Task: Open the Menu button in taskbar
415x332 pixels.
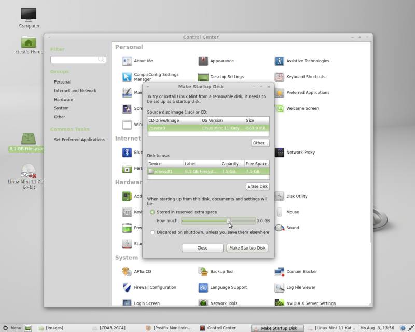Action: pyautogui.click(x=12, y=328)
